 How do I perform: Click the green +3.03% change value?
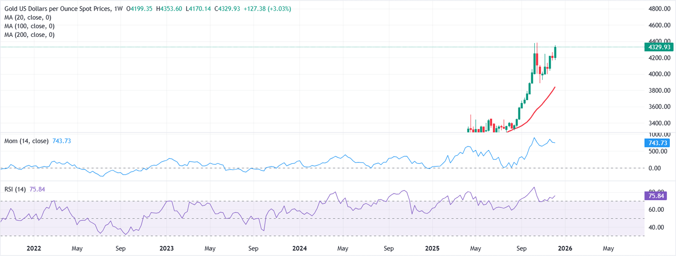coord(278,8)
